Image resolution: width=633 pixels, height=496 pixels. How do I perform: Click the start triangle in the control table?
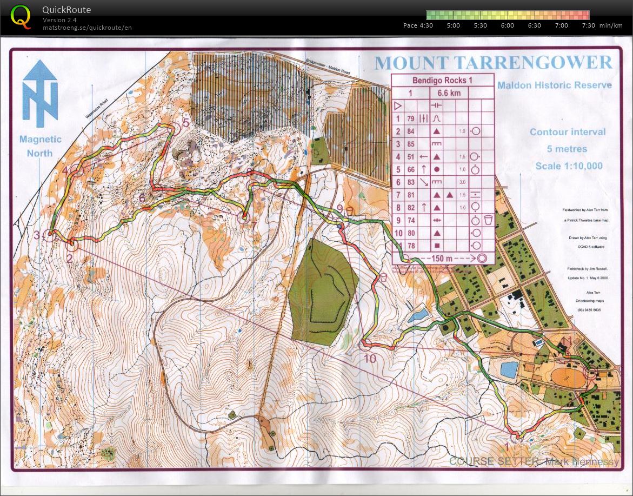[x=398, y=105]
